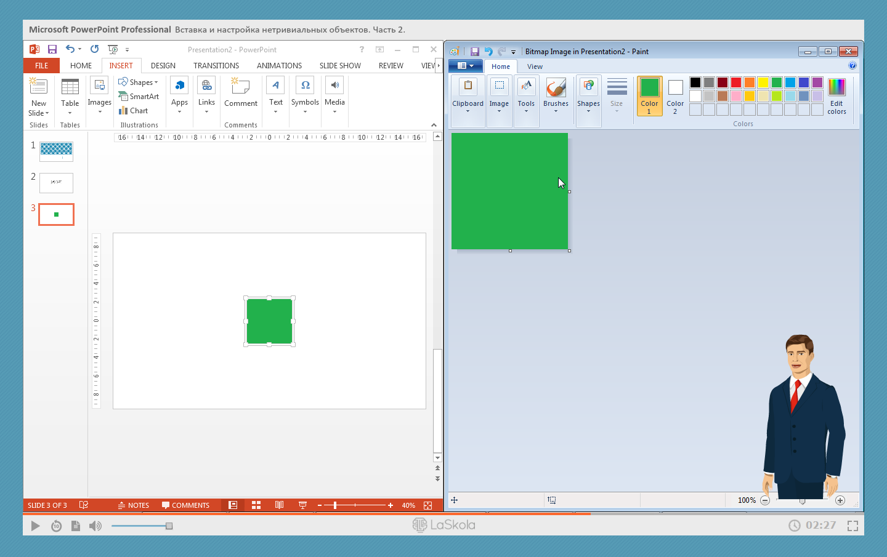Expand the Clipboard dropdown in Paint
The width and height of the screenshot is (887, 557).
468,96
